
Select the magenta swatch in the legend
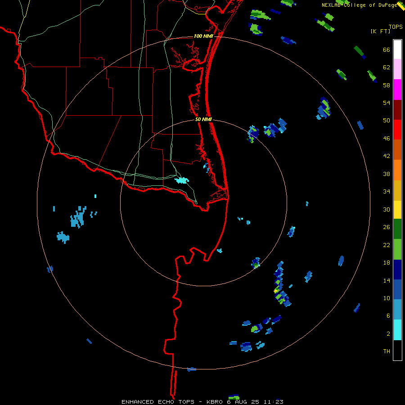397,90
